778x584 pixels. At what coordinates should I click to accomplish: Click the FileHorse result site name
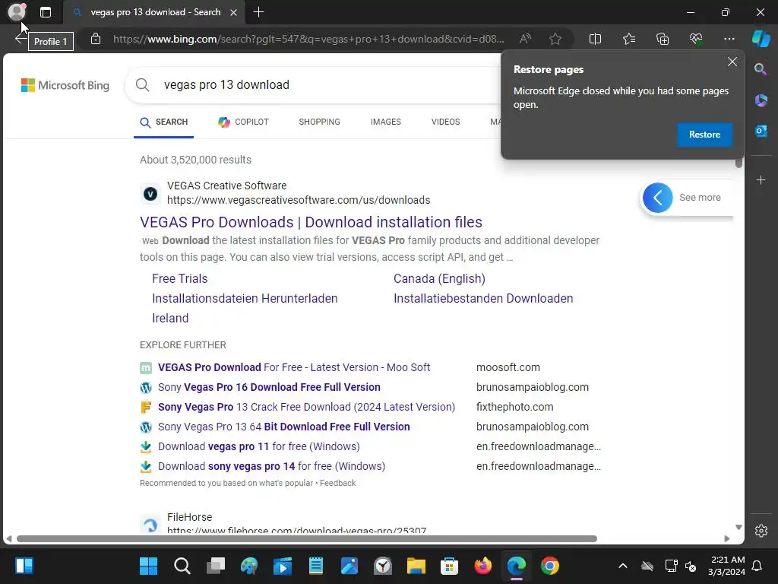click(x=189, y=517)
